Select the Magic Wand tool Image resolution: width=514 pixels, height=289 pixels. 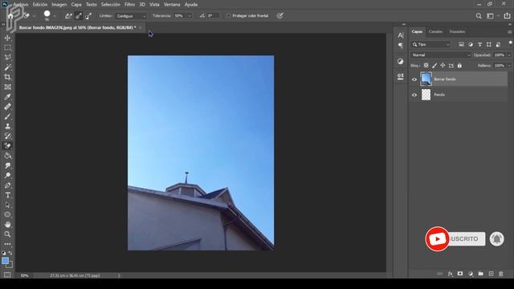pos(7,67)
